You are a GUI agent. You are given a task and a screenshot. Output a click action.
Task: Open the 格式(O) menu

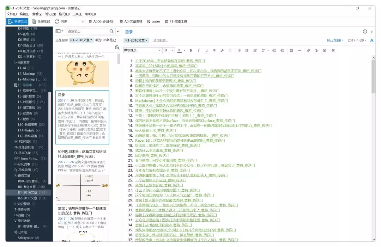[x=64, y=14]
